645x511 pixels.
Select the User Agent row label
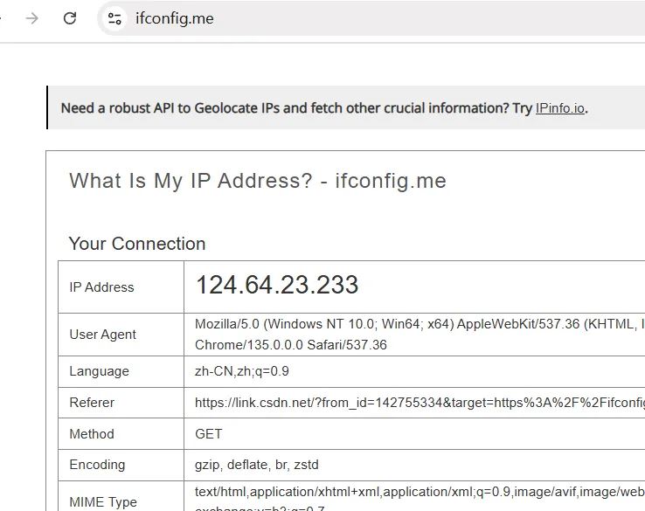click(103, 334)
